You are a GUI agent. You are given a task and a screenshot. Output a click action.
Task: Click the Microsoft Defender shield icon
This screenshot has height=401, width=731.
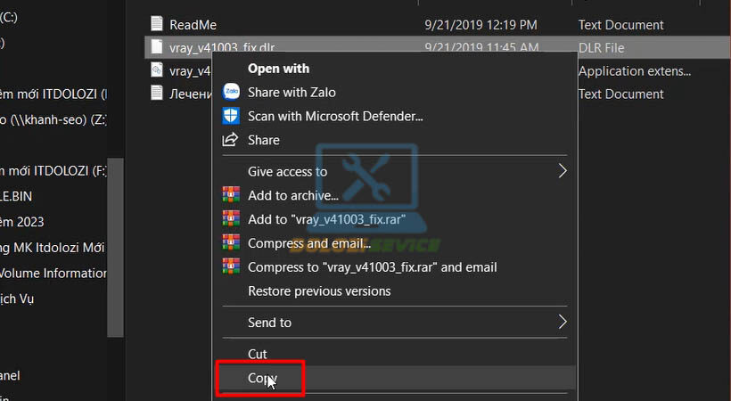pos(231,116)
